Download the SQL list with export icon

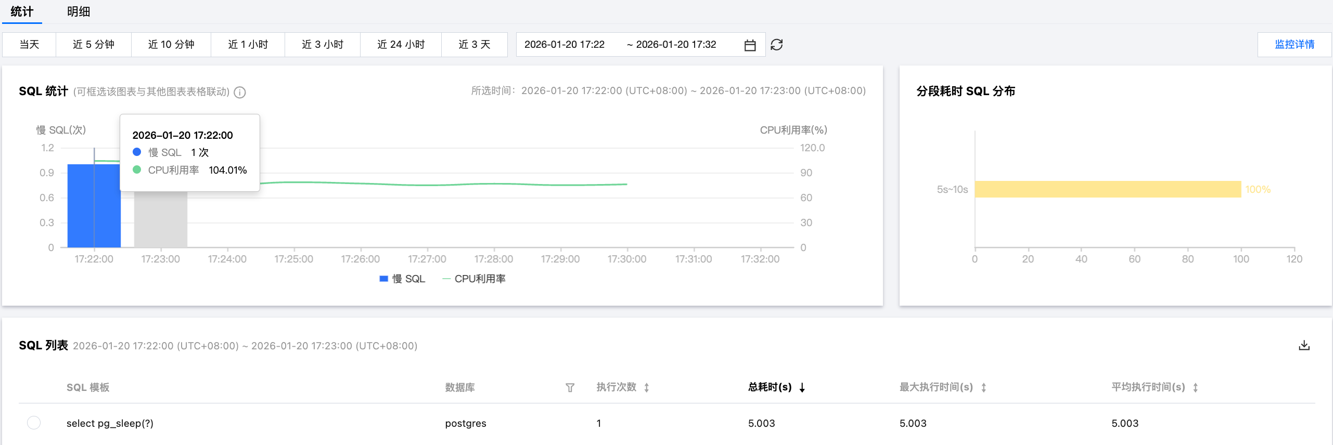coord(1304,346)
